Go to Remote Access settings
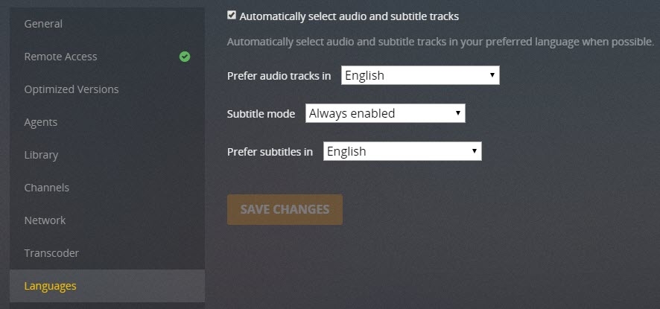The image size is (660, 309). tap(60, 57)
